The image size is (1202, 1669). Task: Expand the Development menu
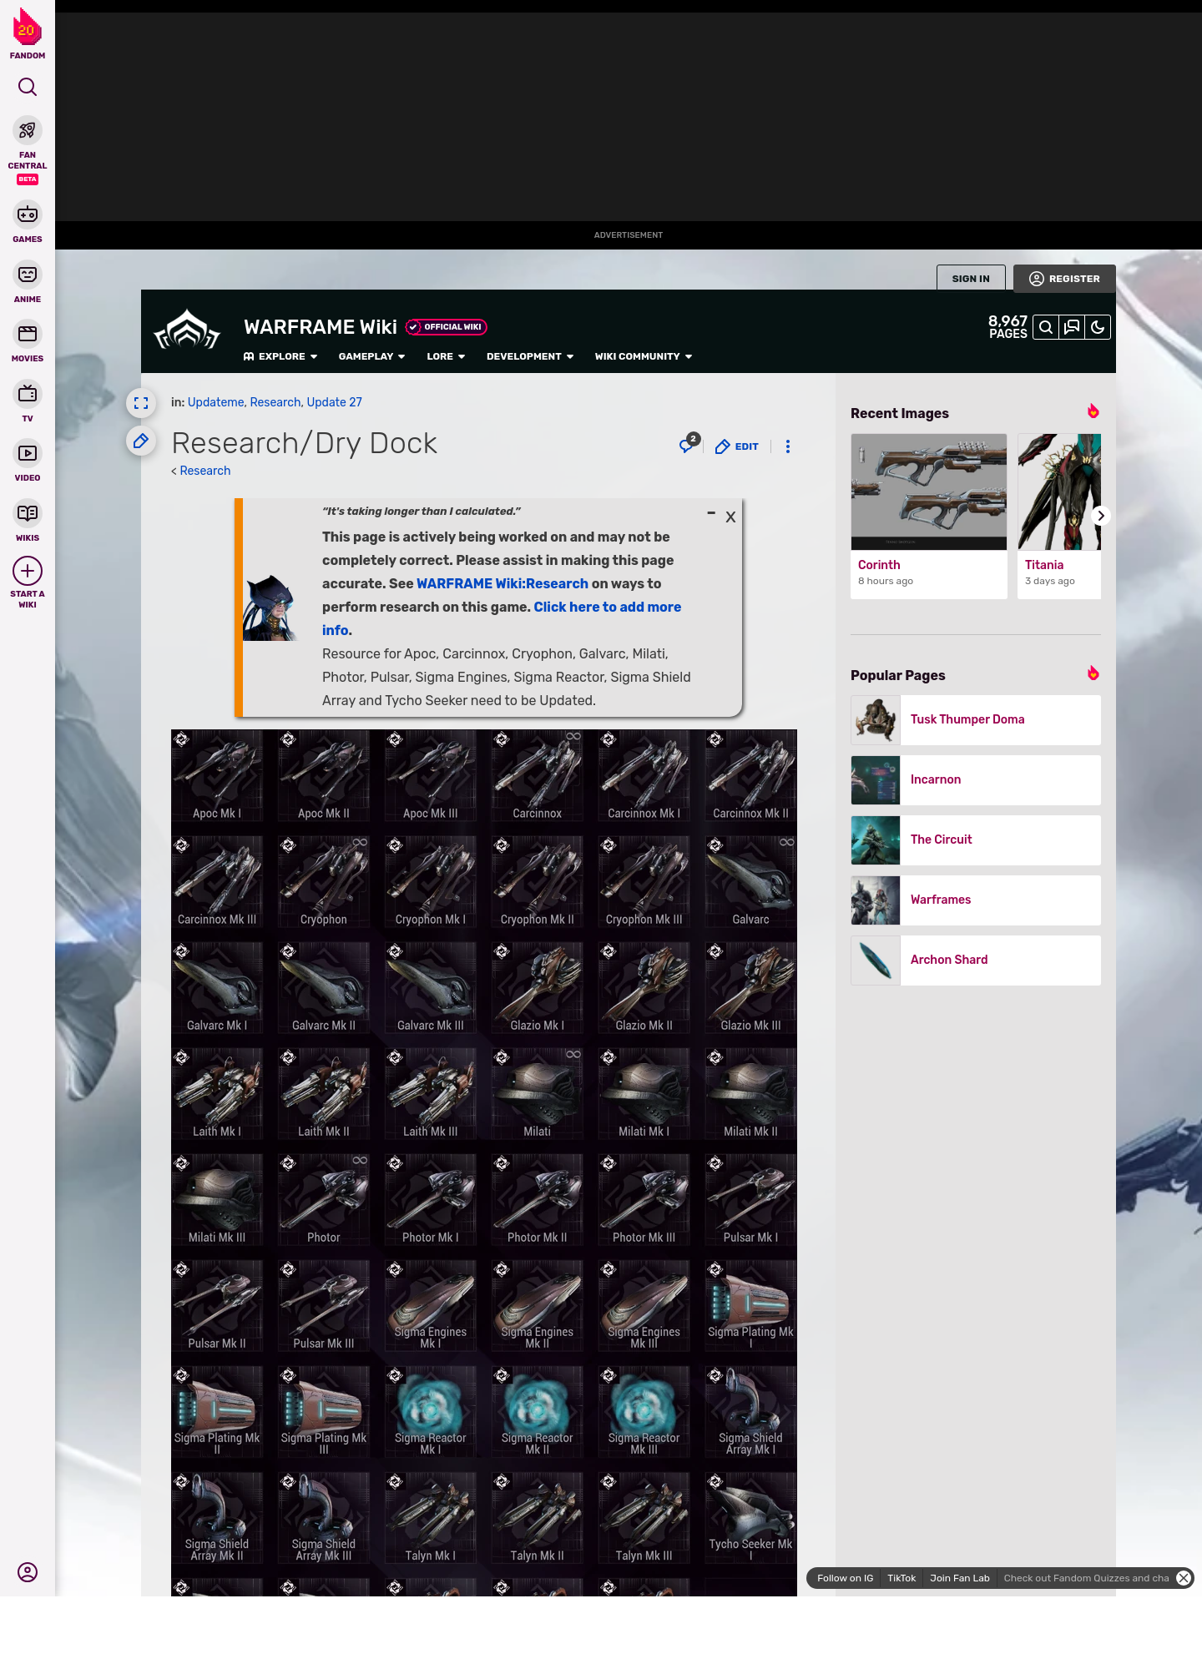[x=530, y=356]
